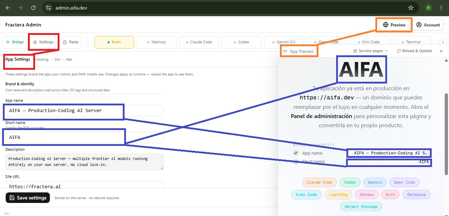
Task: Click Reload & Update in preview panel
Action: [414, 51]
